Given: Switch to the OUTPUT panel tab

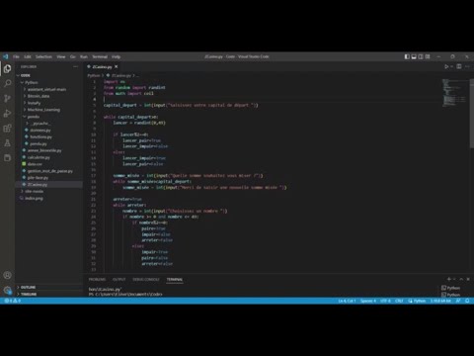Looking at the screenshot, I should (x=119, y=280).
